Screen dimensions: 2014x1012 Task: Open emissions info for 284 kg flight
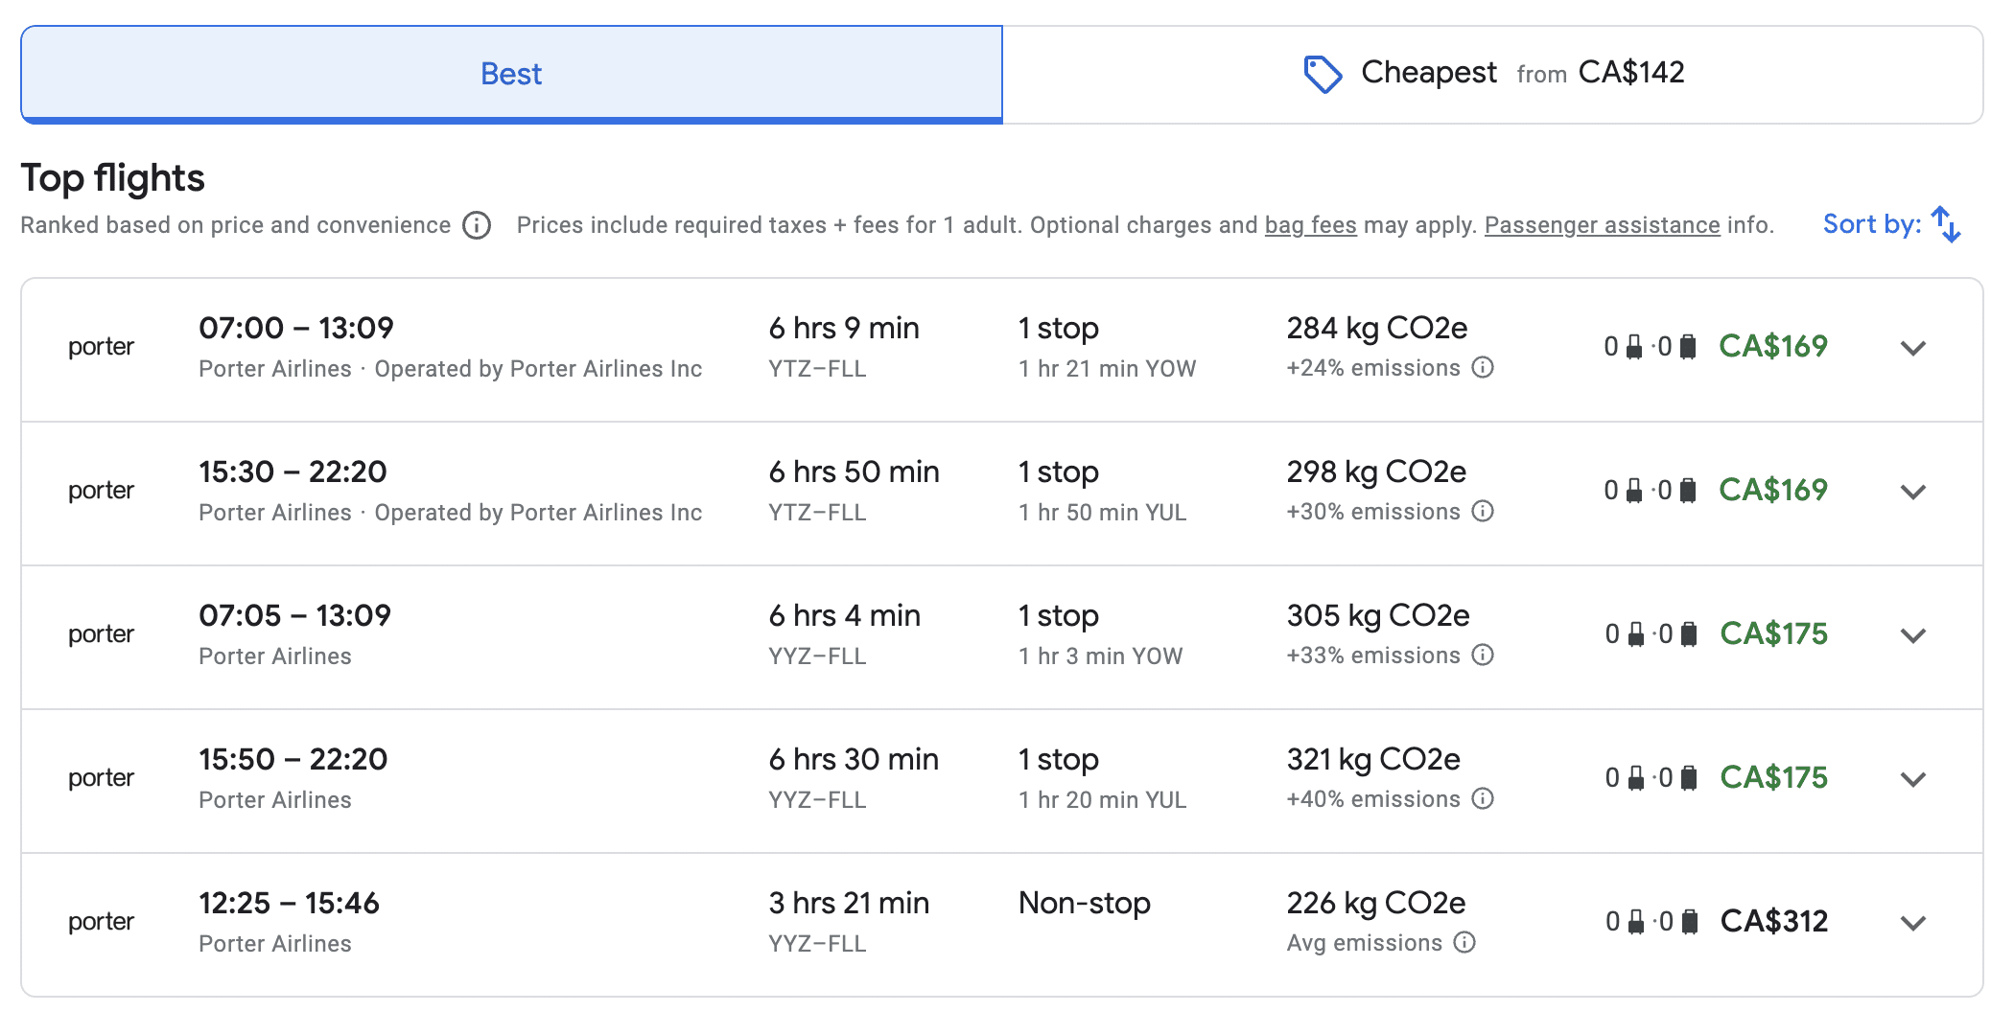click(x=1483, y=368)
